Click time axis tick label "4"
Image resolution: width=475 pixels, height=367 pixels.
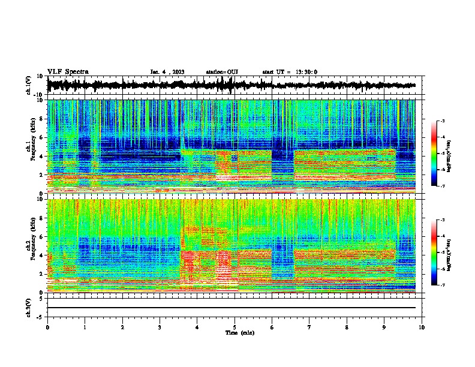tap(197, 327)
